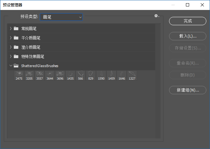
Task: Select the 566 brush preset
Action: pos(81,75)
